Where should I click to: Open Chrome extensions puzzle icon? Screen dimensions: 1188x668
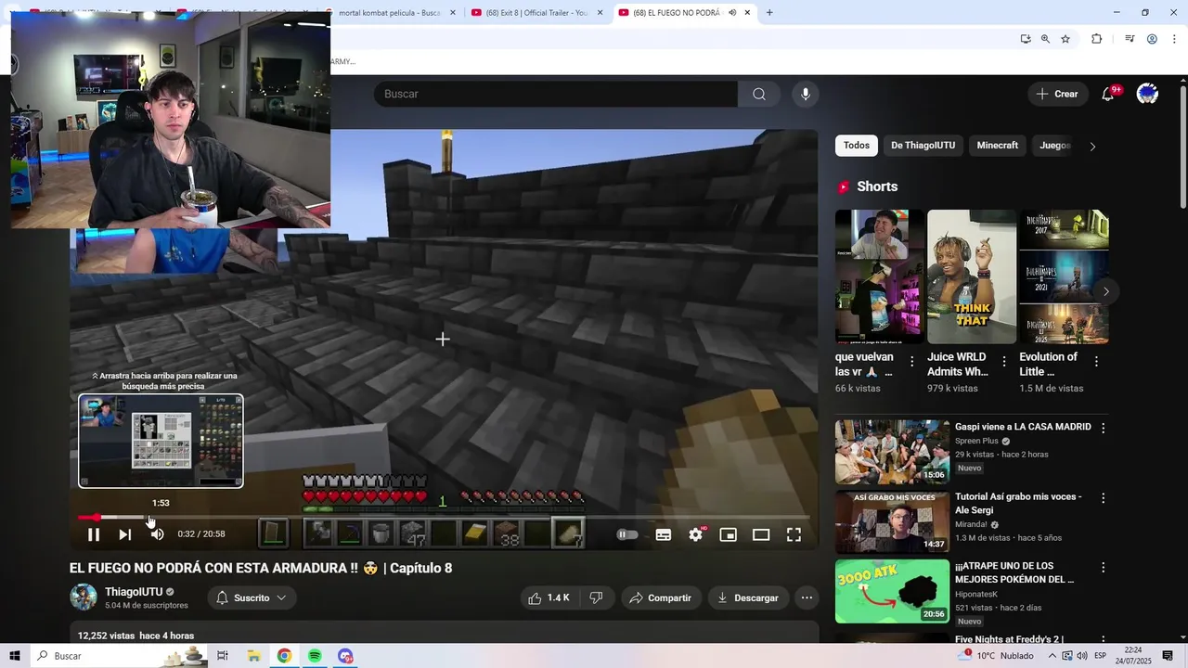(1097, 39)
